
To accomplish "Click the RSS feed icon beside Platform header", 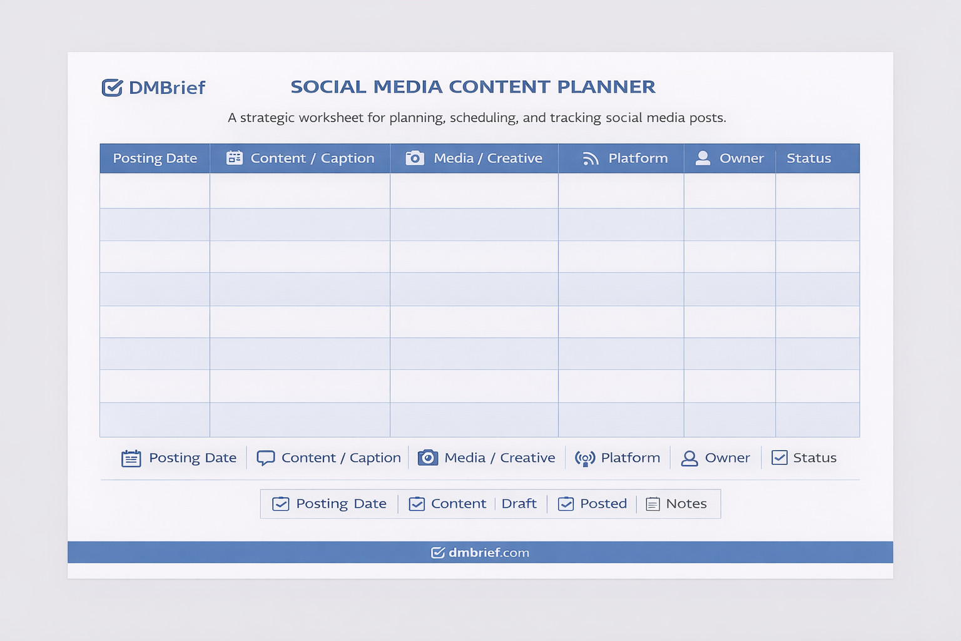I will (591, 158).
